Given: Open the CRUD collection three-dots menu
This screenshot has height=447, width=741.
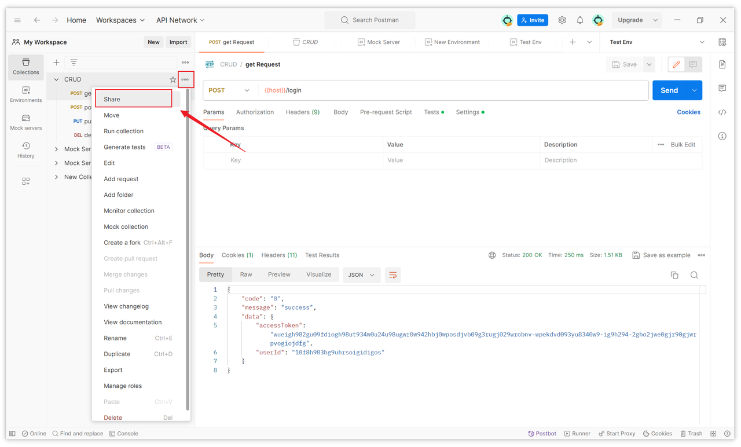Looking at the screenshot, I should pos(185,79).
